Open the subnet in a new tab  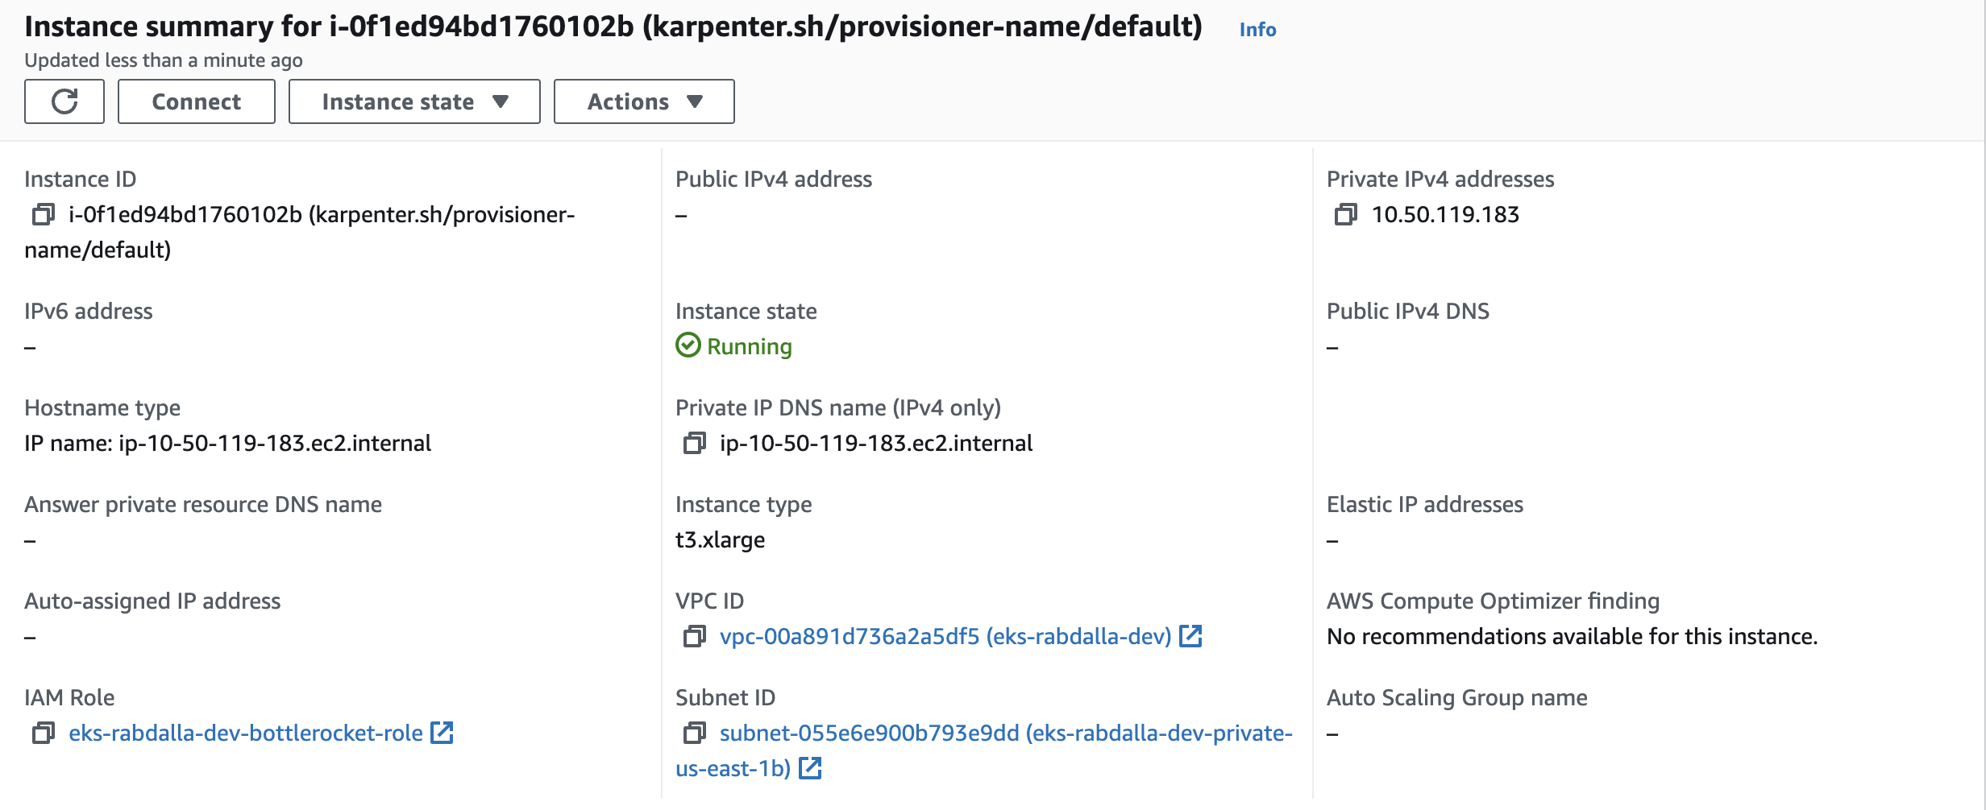tap(812, 768)
